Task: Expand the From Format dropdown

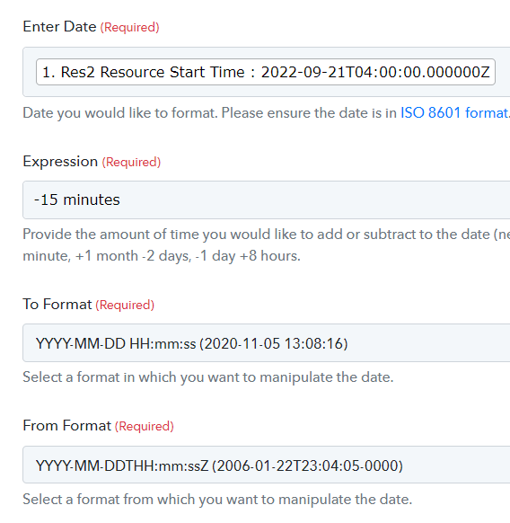Action: tap(267, 465)
